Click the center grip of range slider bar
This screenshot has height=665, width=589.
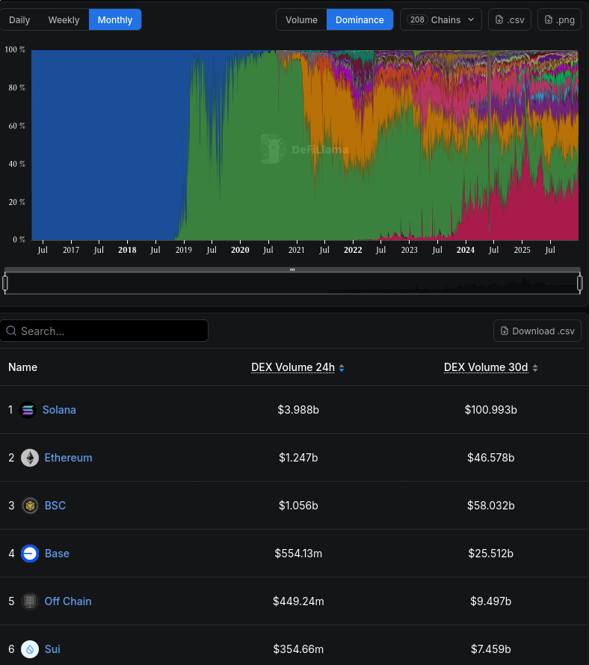pos(292,269)
